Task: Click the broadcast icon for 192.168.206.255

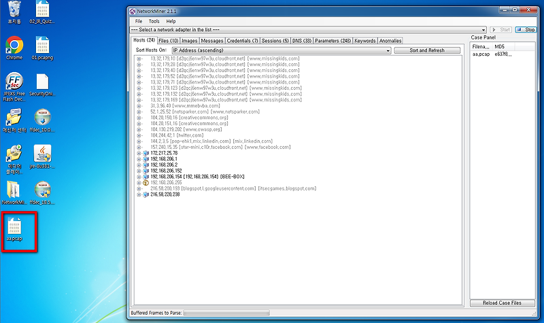Action: point(146,182)
